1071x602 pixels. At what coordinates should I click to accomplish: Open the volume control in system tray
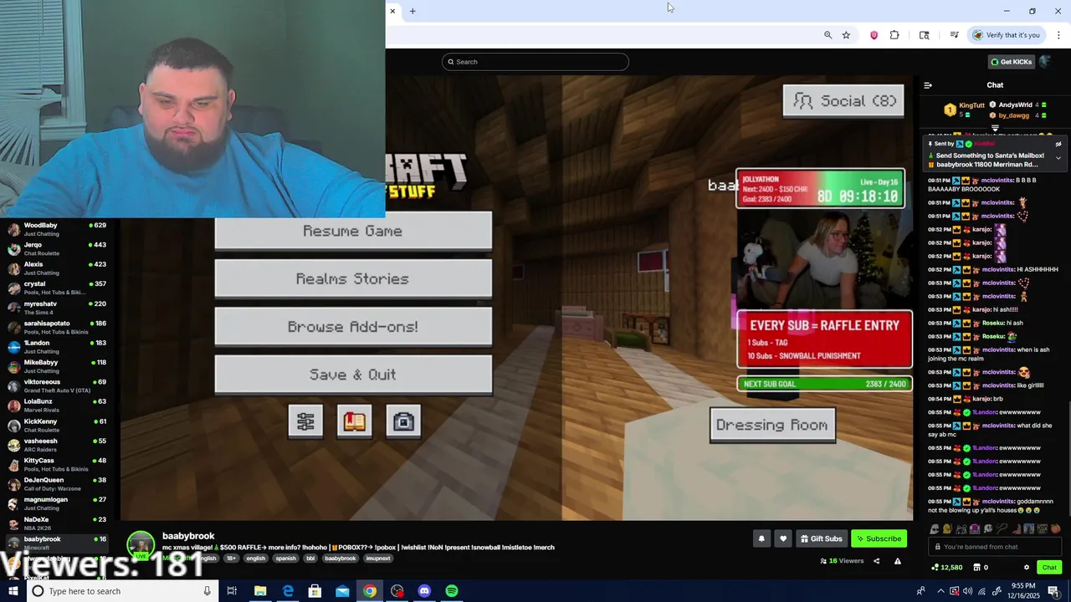(x=967, y=591)
